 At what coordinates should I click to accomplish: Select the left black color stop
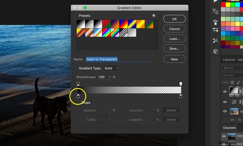pyautogui.click(x=78, y=96)
